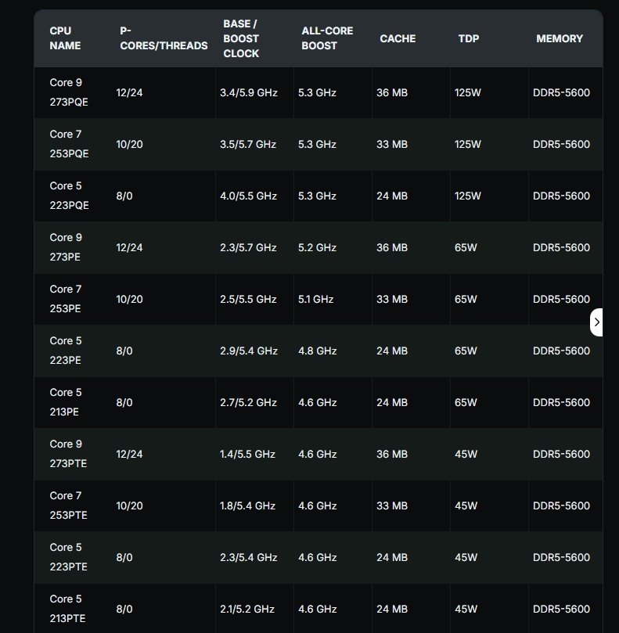
Task: Click the P-CORES/THREADS column header
Action: click(x=164, y=38)
